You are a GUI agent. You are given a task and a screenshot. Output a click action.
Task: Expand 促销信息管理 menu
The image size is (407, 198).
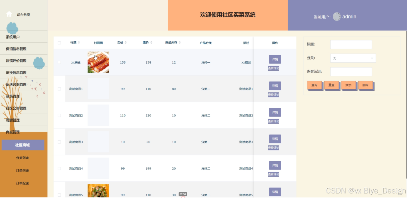point(24,49)
